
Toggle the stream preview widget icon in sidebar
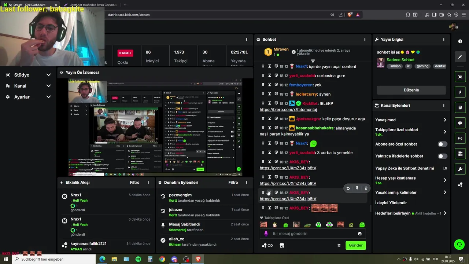(x=460, y=77)
